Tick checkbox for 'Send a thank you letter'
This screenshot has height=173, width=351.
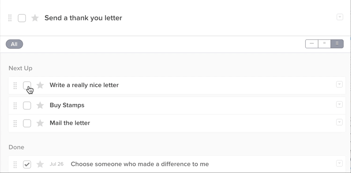tap(22, 18)
